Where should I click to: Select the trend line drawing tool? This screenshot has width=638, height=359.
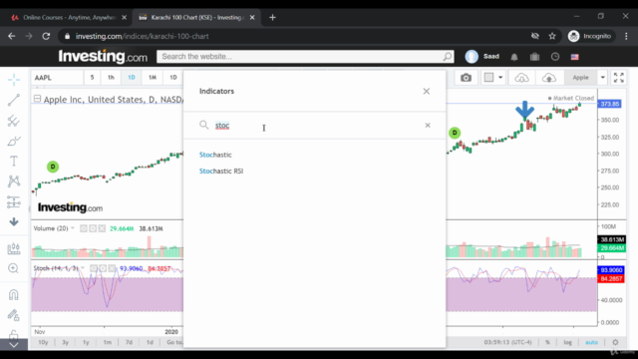click(x=14, y=100)
